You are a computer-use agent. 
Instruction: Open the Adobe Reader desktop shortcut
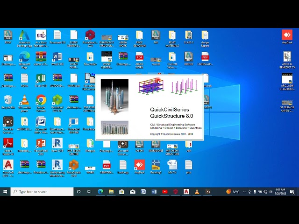pos(8,147)
